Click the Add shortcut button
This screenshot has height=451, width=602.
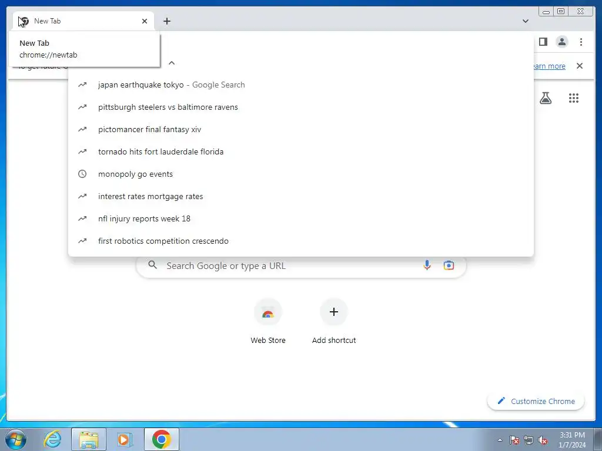click(334, 321)
